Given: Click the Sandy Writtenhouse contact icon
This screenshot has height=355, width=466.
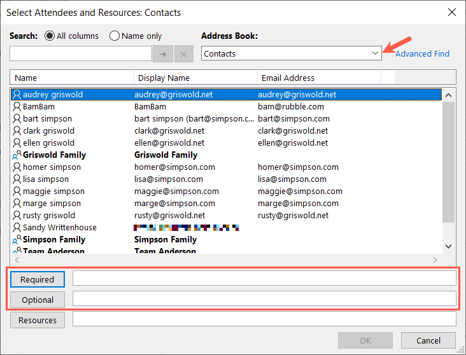Looking at the screenshot, I should 17,228.
